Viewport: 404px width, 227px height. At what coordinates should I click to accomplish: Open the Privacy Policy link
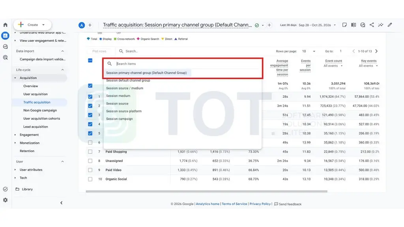point(260,204)
